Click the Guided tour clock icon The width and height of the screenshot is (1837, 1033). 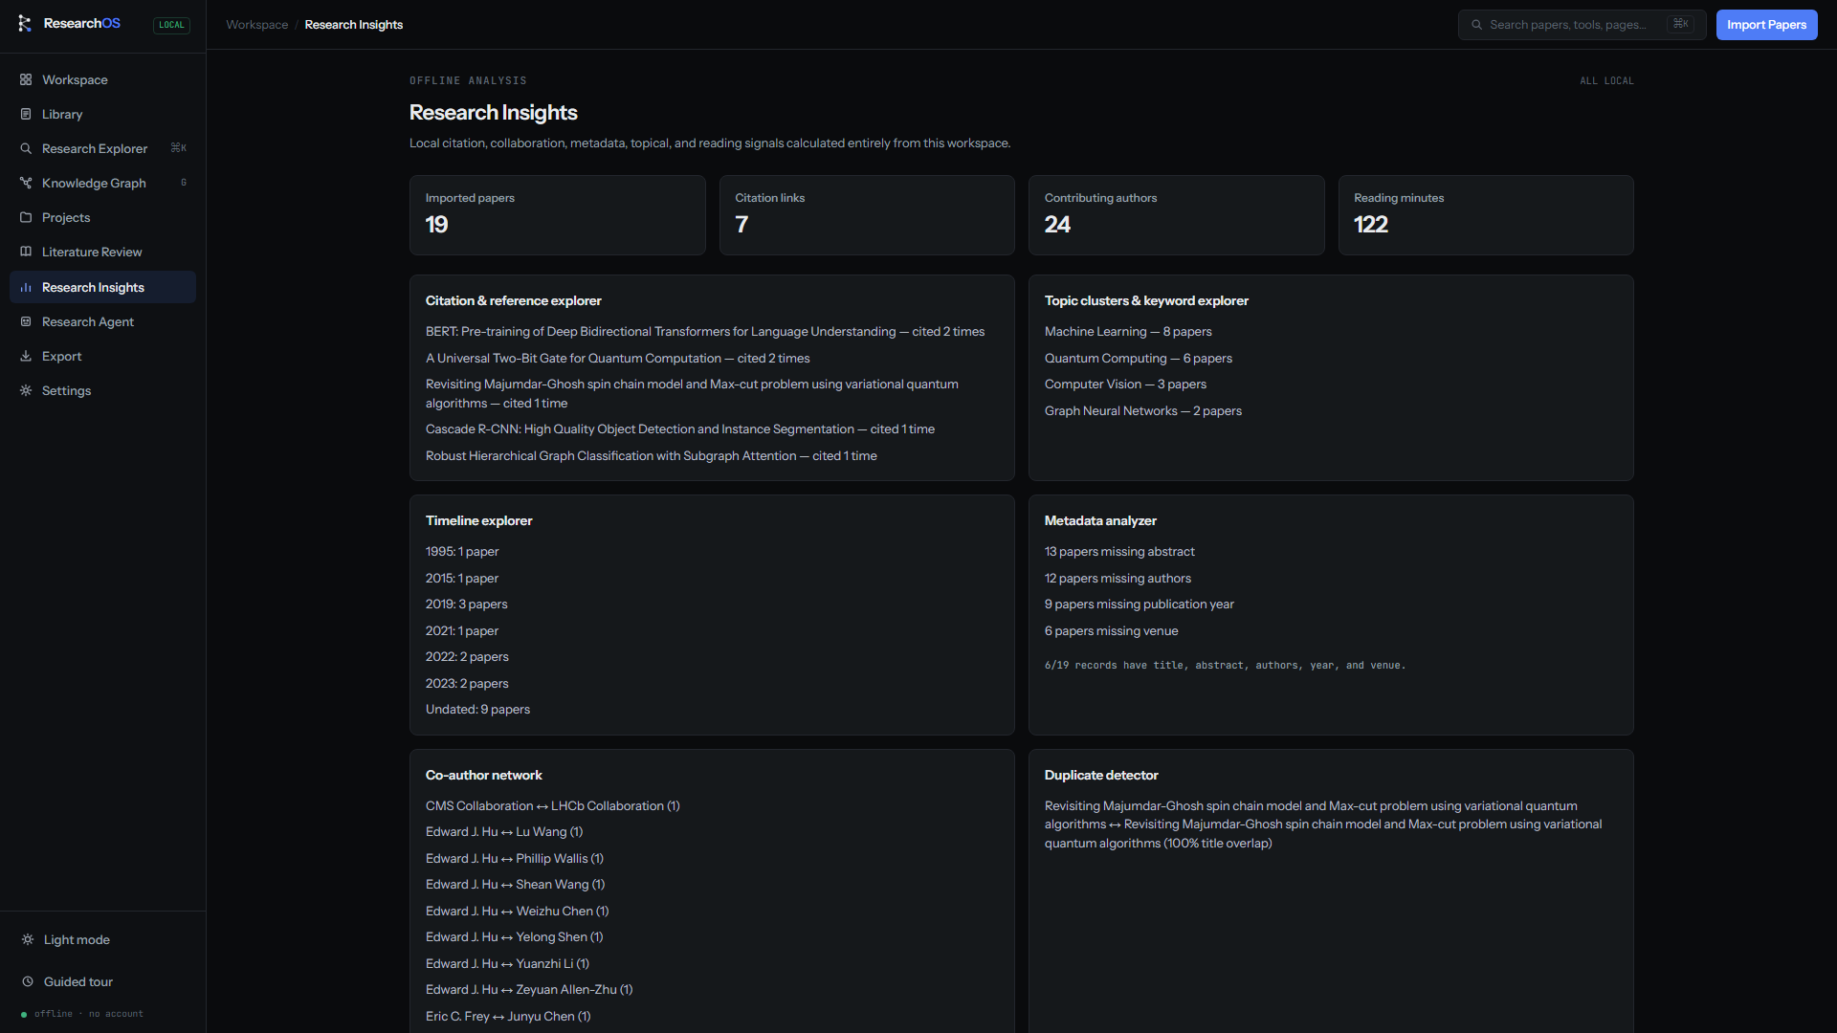pyautogui.click(x=28, y=981)
